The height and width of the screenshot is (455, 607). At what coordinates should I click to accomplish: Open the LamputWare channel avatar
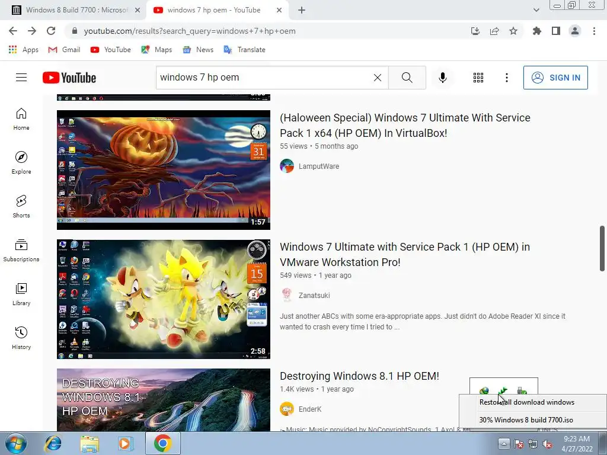click(x=287, y=166)
